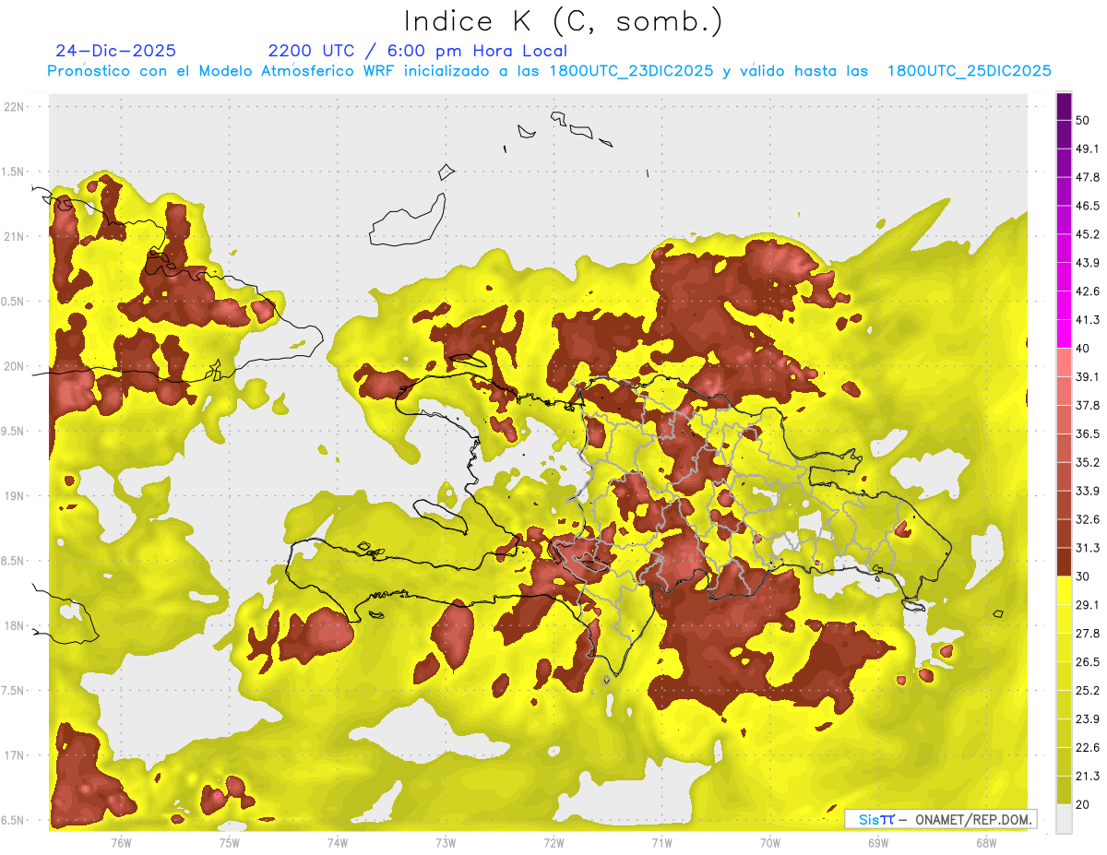Viewport: 1107px width, 855px height.
Task: Click the color scale value "25.2"
Action: point(1087,690)
